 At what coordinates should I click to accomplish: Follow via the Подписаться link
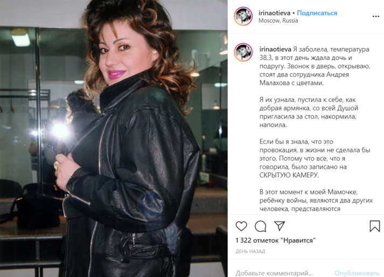(317, 13)
